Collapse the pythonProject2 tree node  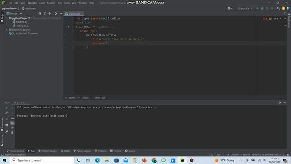(6, 18)
